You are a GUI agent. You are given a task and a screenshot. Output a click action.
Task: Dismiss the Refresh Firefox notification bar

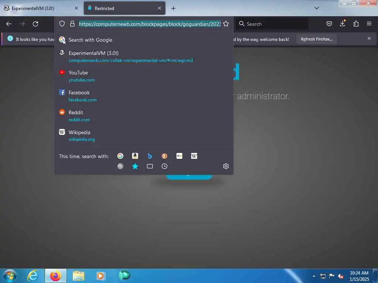click(x=369, y=38)
